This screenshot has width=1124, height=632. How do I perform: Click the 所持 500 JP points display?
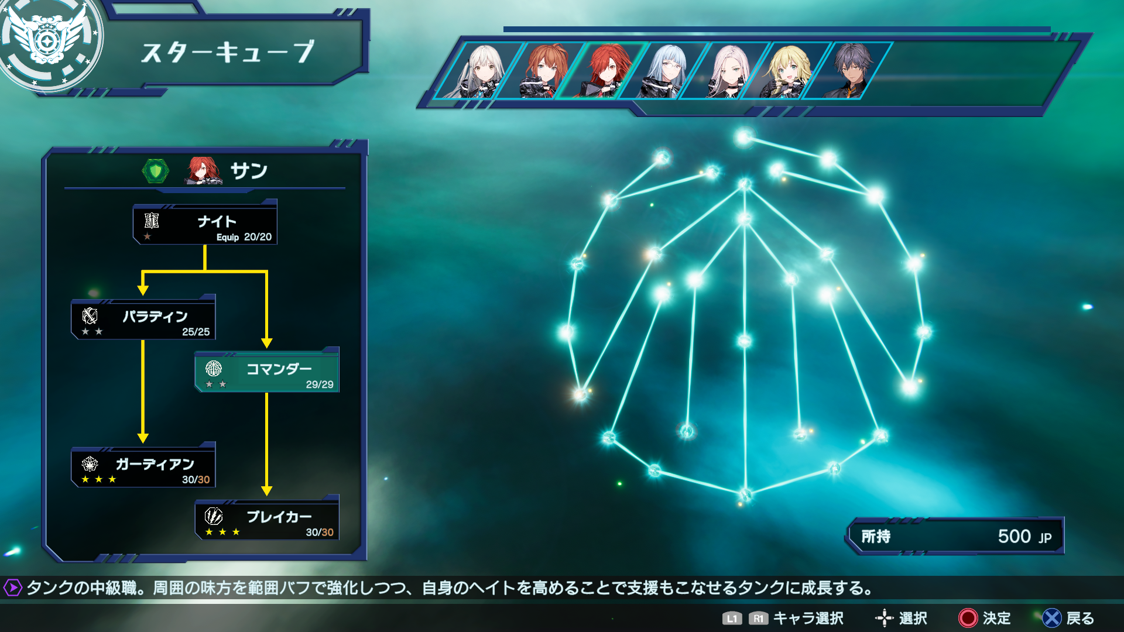pos(955,536)
